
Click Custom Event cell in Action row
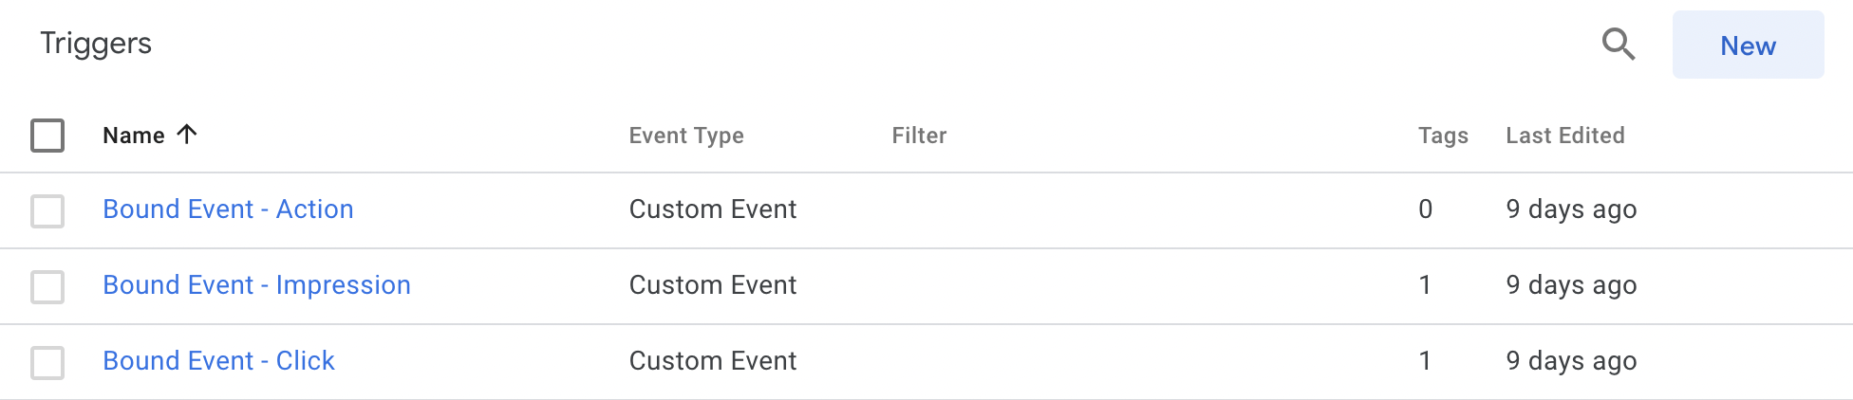[713, 209]
